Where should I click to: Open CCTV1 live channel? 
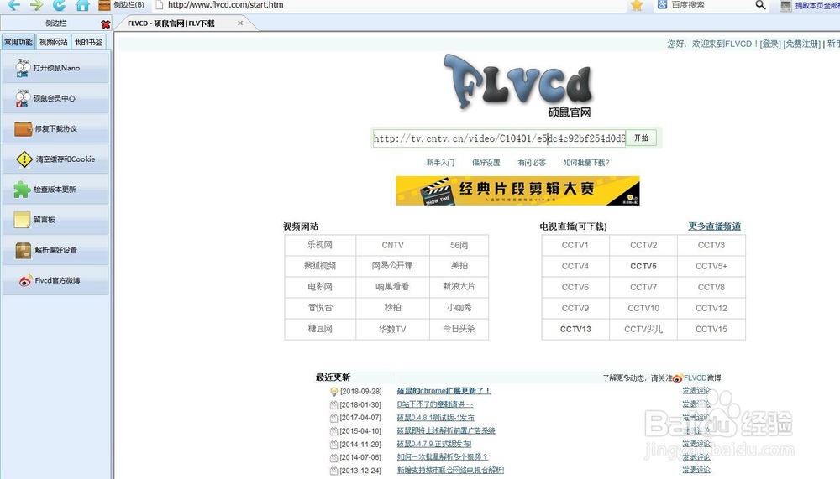[575, 245]
